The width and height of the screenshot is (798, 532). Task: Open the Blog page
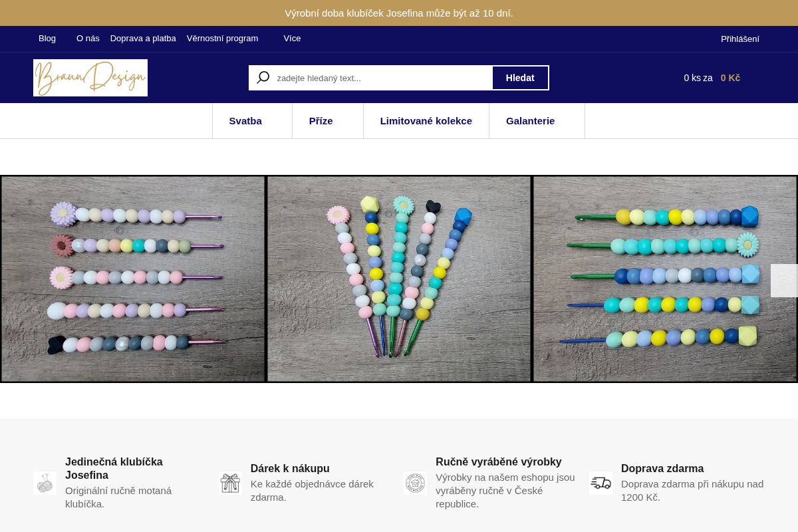point(47,39)
